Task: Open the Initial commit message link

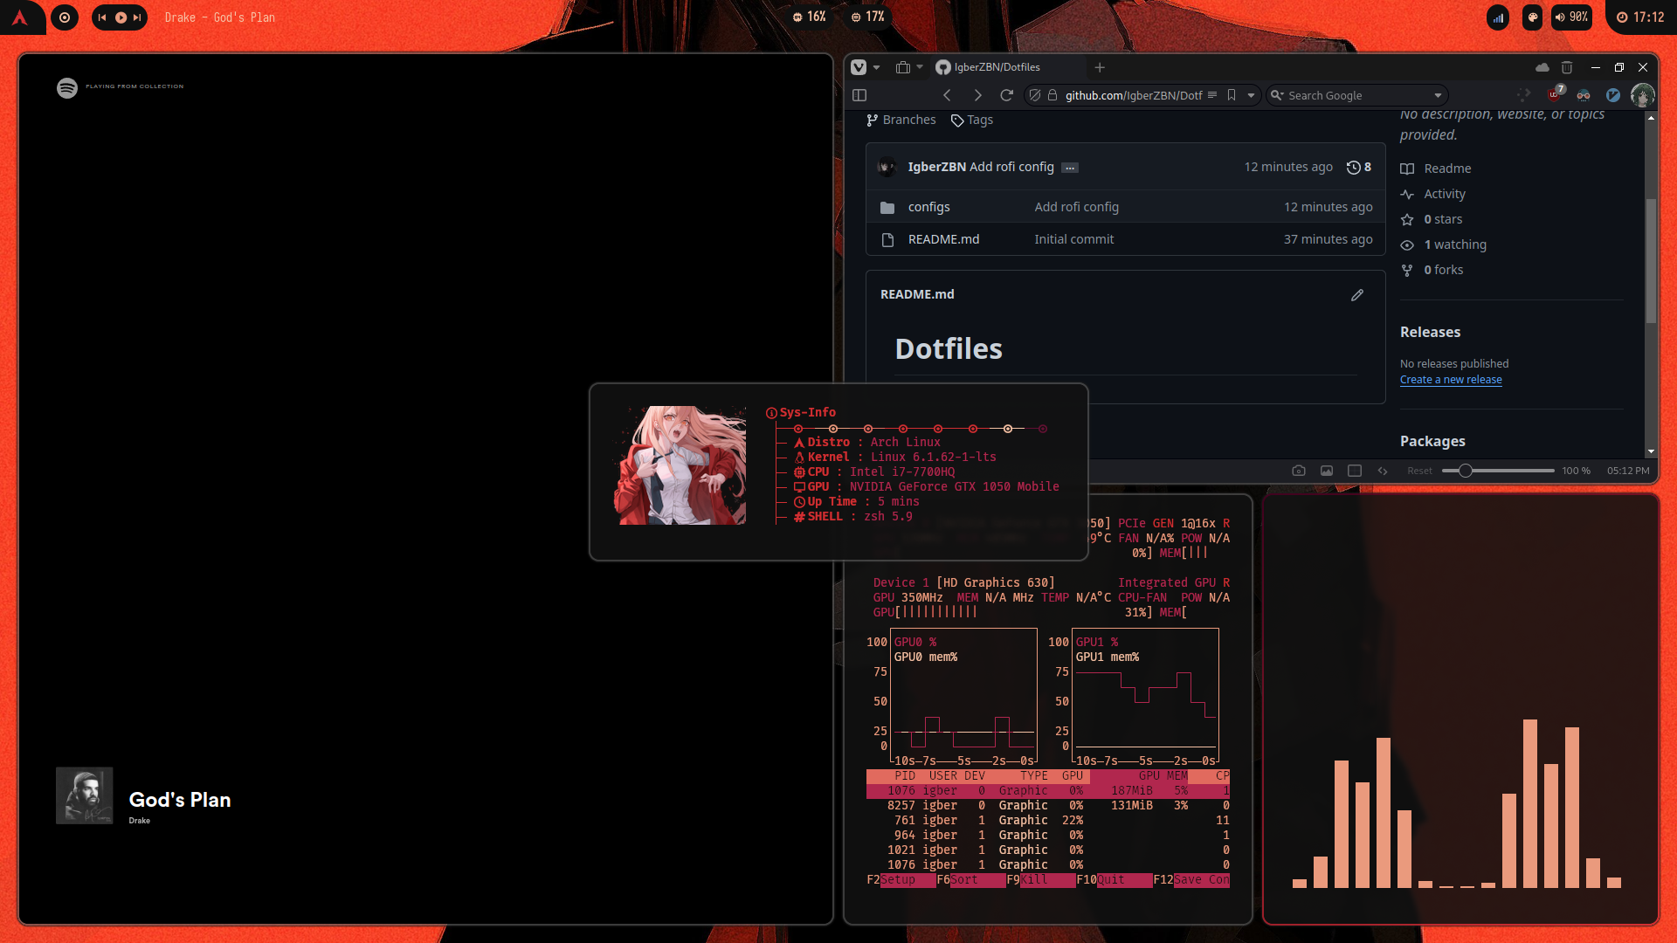Action: click(x=1074, y=239)
